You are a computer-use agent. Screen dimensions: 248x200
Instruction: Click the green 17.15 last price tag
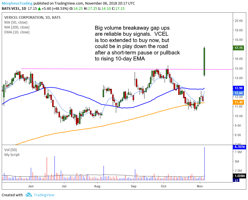(x=238, y=48)
